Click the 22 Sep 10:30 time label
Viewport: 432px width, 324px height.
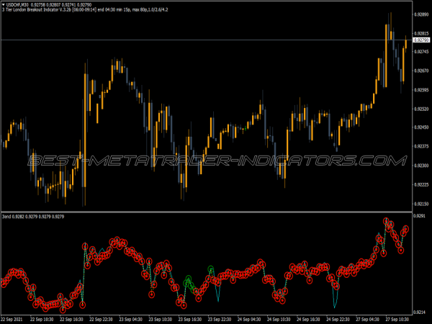[42, 320]
